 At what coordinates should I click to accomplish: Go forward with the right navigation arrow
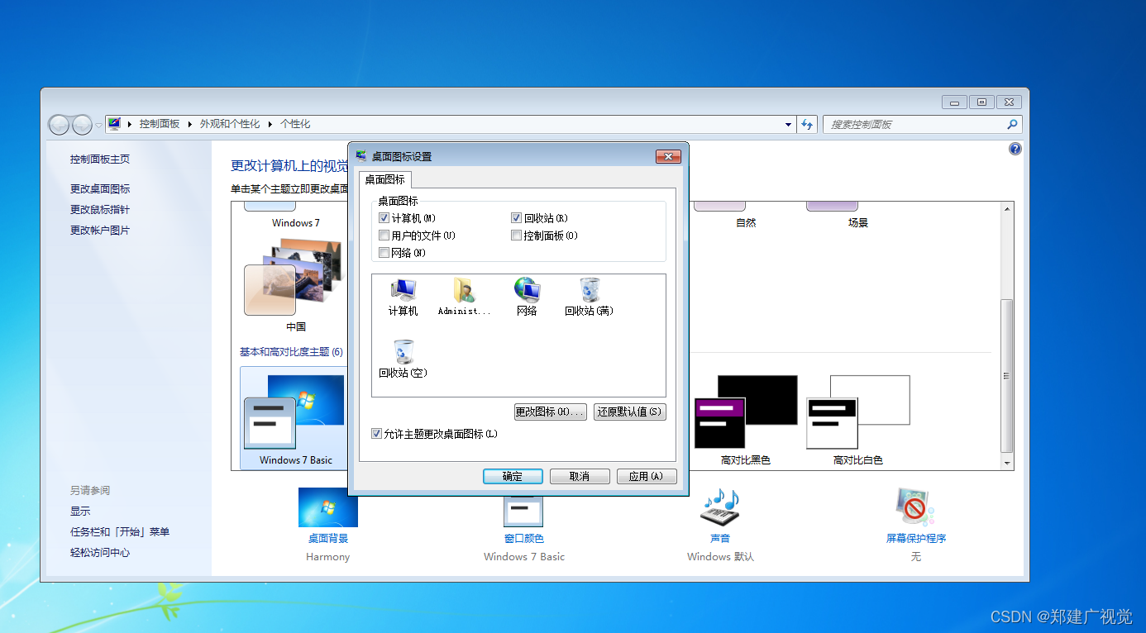tap(82, 125)
